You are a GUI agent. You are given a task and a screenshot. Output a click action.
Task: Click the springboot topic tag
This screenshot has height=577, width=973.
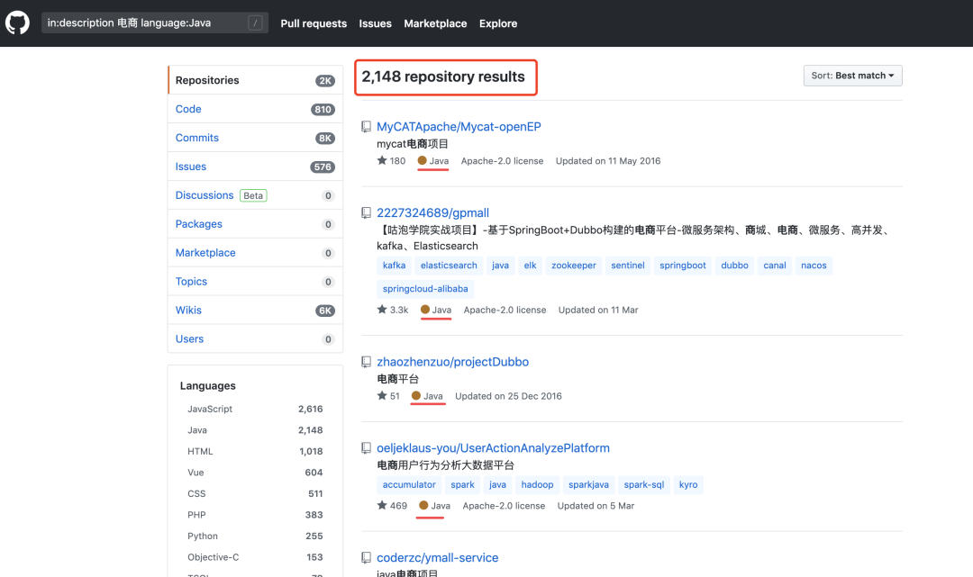(683, 266)
